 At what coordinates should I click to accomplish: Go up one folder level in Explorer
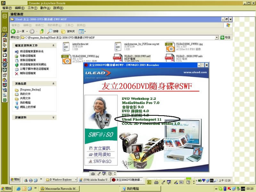(42, 31)
